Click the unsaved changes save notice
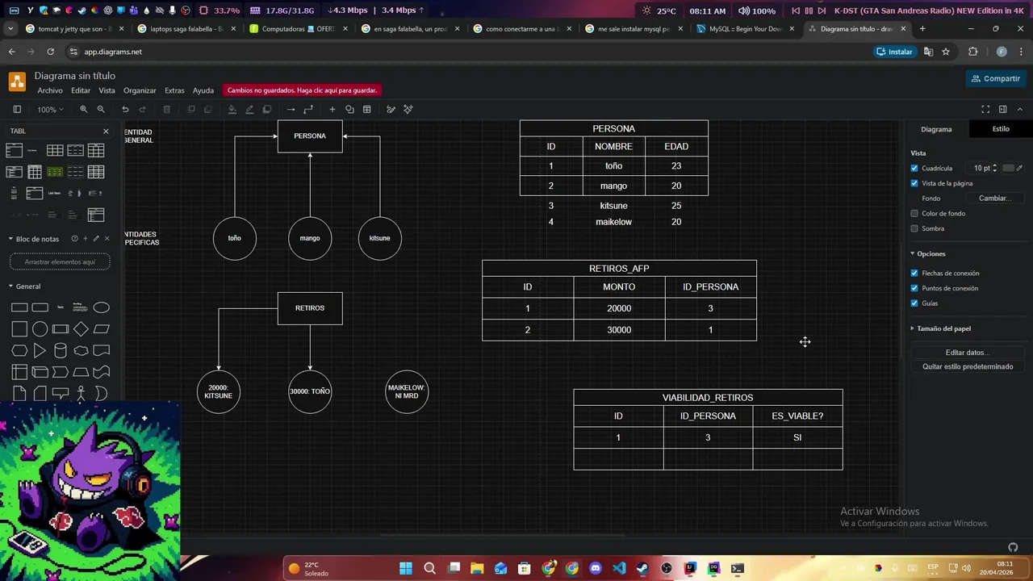 302,90
